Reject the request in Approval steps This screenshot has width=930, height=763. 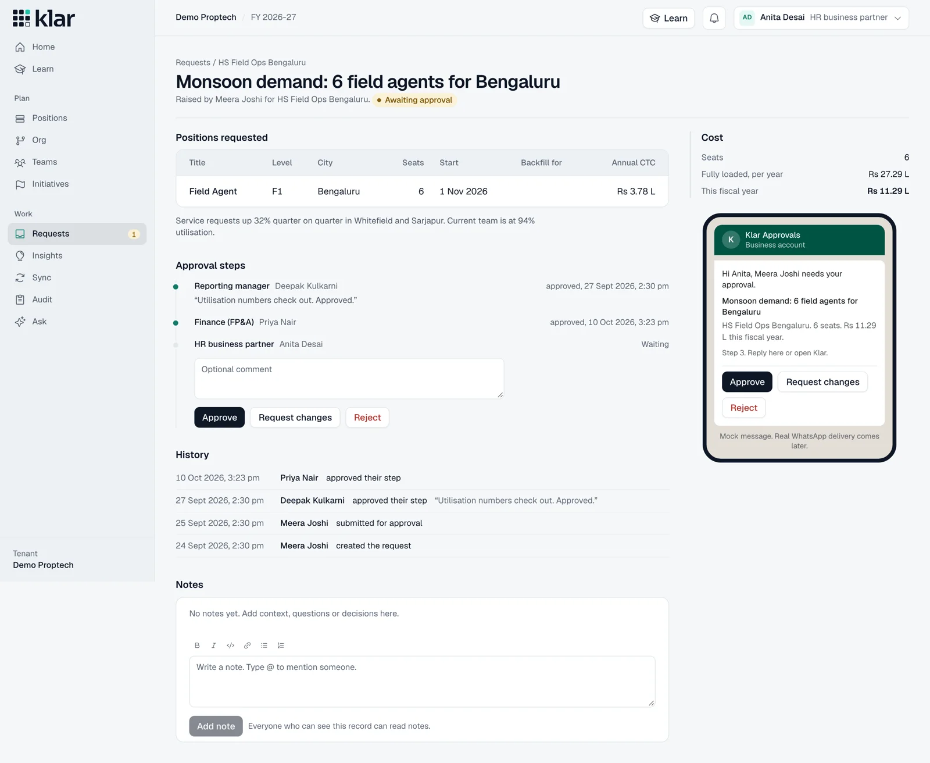point(367,418)
